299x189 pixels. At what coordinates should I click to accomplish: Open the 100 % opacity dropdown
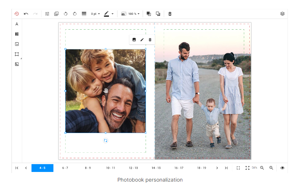point(134,14)
